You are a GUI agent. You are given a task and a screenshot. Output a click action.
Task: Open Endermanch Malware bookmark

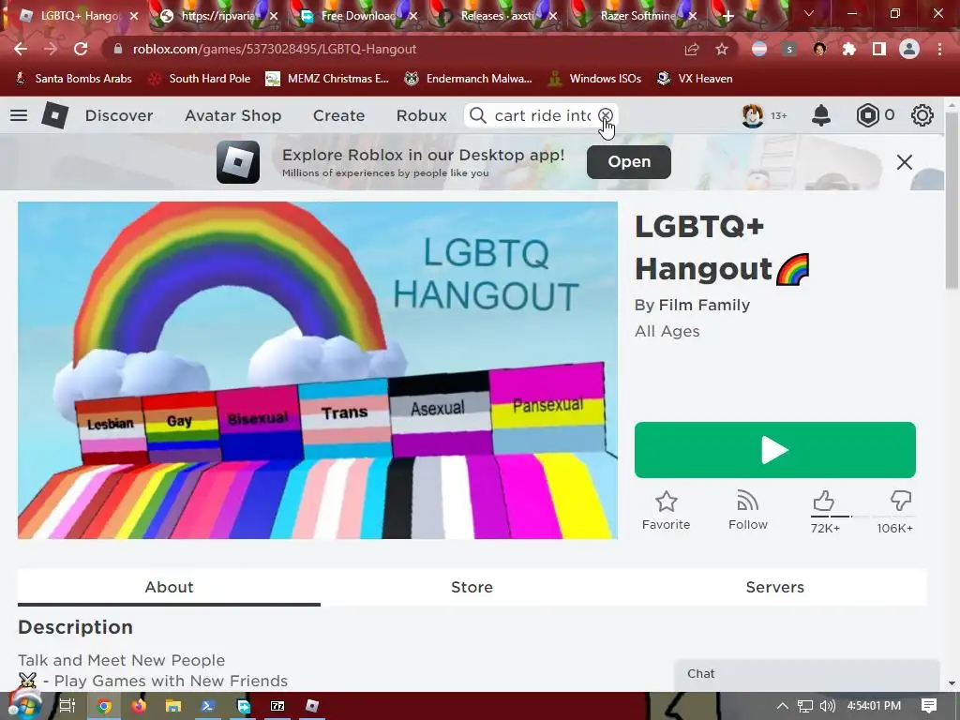pos(469,79)
